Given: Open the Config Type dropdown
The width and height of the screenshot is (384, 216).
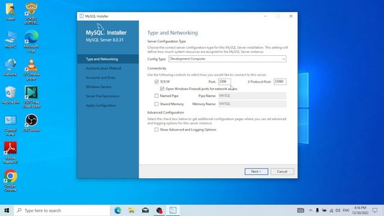Looking at the screenshot, I should click(227, 59).
